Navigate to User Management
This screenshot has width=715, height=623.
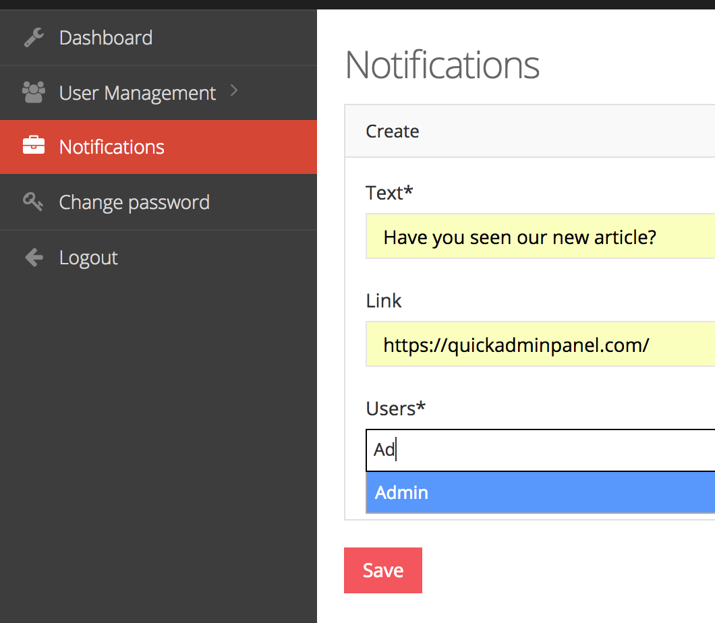138,92
